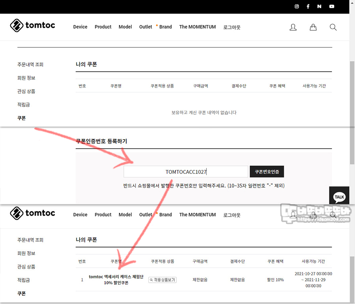Screen dimensions: 355x304
Task: Open the Instagram icon in top bar
Action: [x=297, y=6]
